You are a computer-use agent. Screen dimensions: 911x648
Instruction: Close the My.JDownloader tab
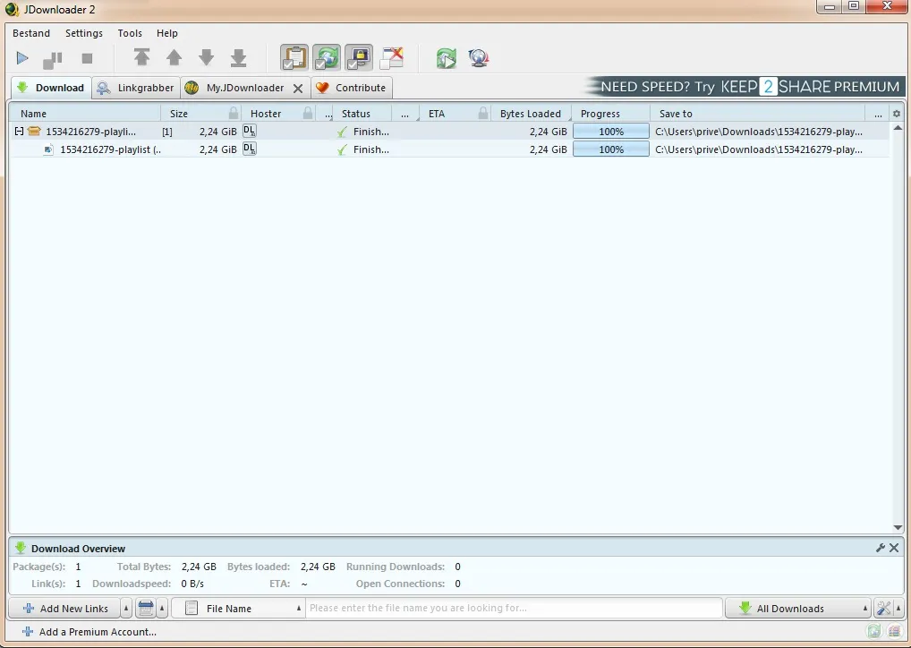(x=297, y=89)
